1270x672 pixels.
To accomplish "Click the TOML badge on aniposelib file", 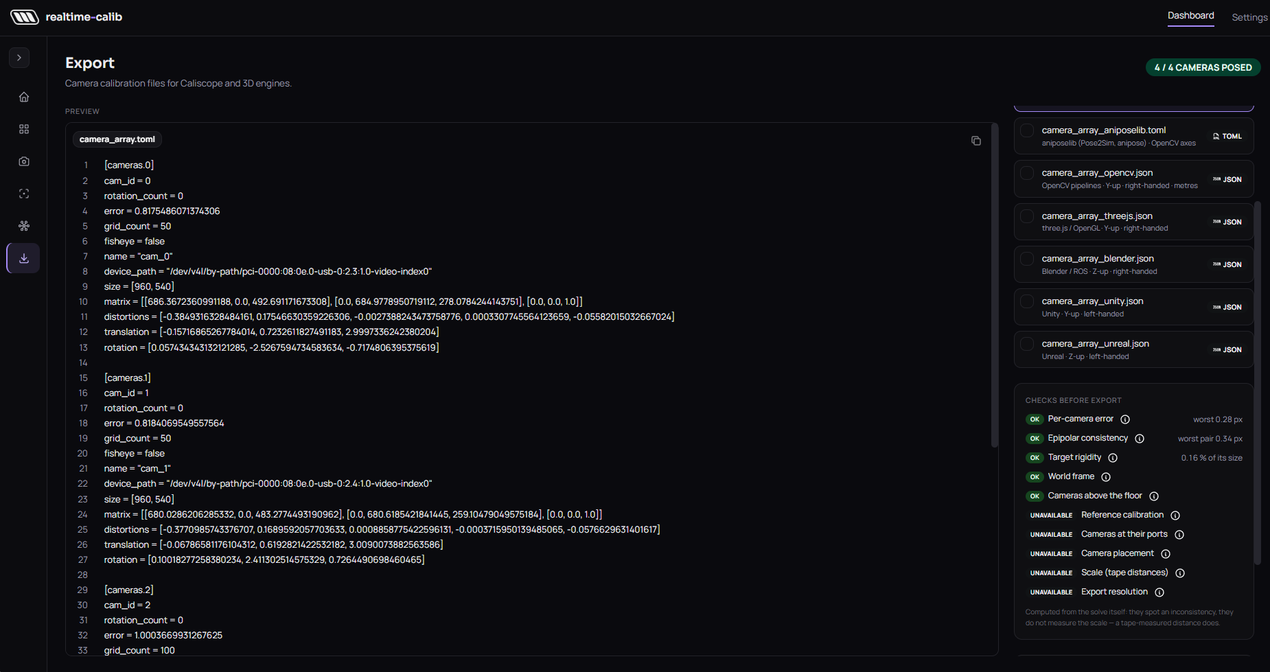I will pyautogui.click(x=1227, y=137).
